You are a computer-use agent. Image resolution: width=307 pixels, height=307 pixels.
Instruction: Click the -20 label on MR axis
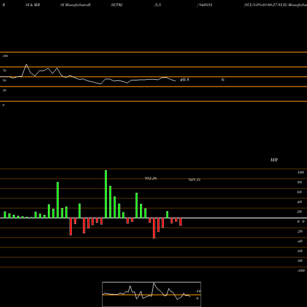(x=300, y=231)
